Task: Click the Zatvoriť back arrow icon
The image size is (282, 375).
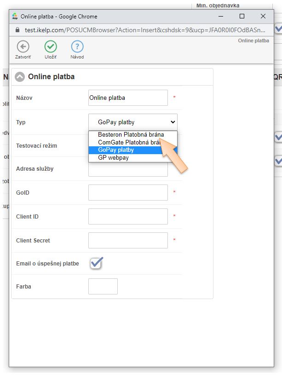Action: (x=23, y=46)
